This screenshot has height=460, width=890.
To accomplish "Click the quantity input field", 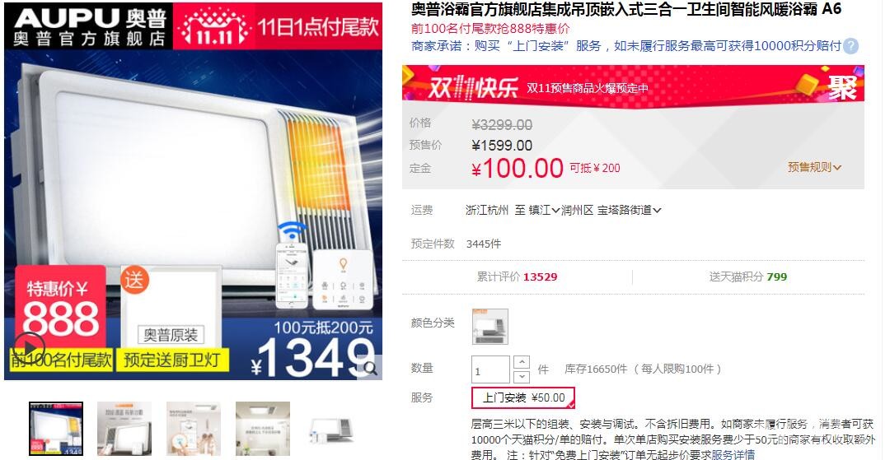I will pos(490,369).
